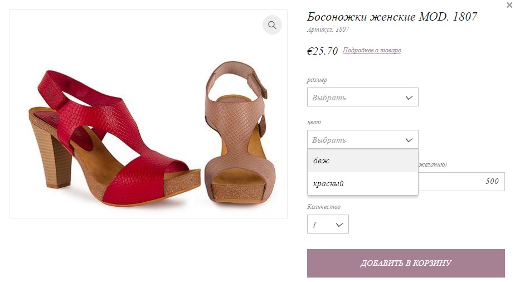Click the 'размер' field label
Screen dimensions: 515x282
coord(317,80)
